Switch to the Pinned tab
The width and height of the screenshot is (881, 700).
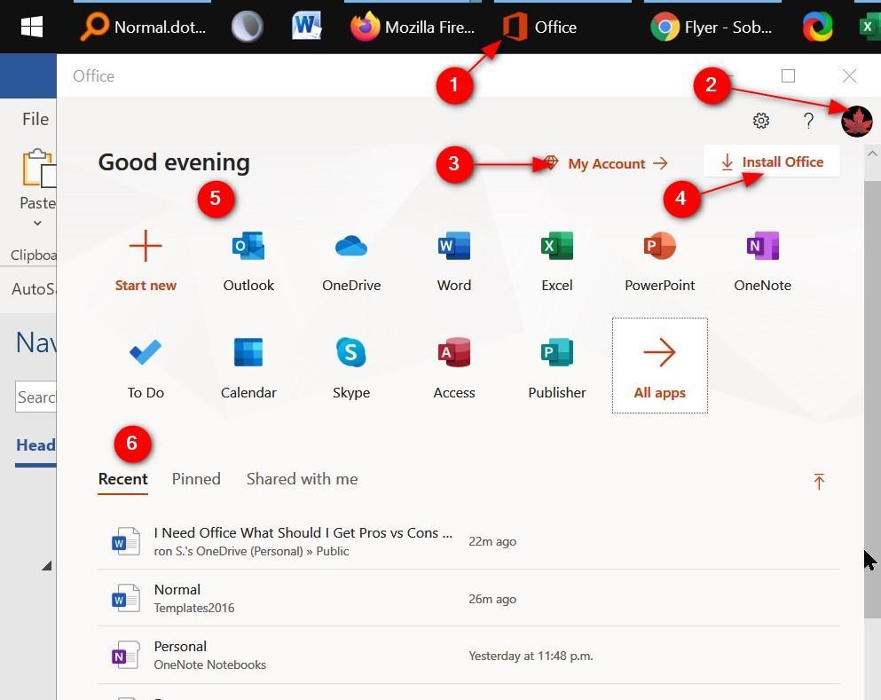(196, 479)
